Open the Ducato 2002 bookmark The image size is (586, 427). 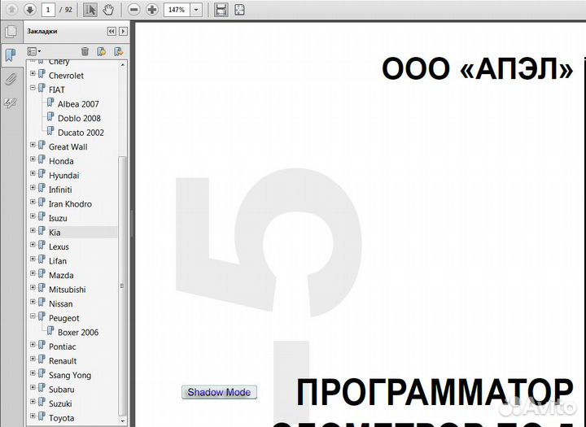click(x=81, y=133)
